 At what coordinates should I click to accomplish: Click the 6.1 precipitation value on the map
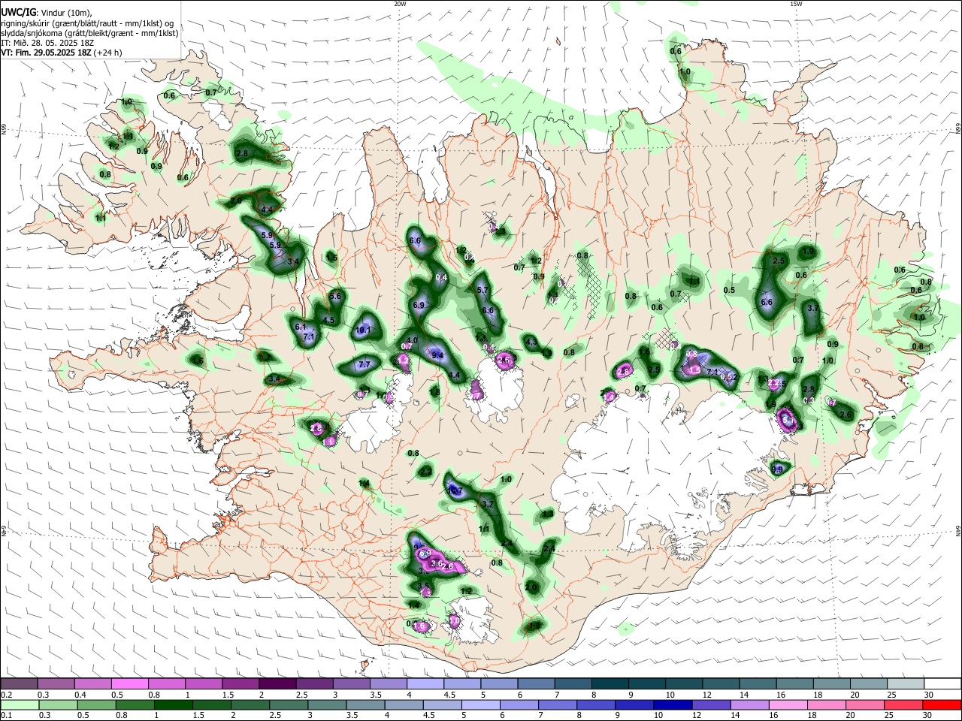[x=301, y=327]
